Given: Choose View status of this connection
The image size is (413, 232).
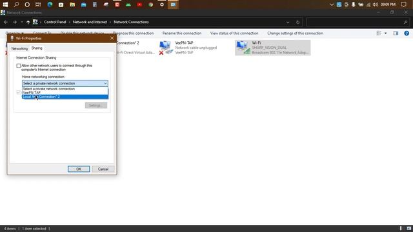Looking at the screenshot, I should tap(234, 33).
